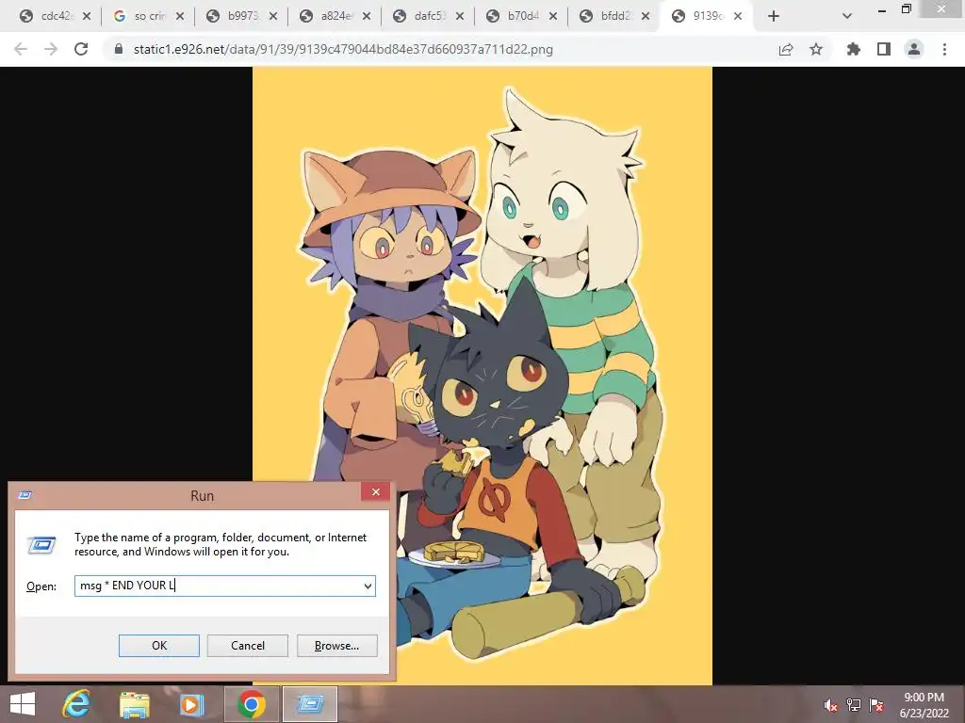Image resolution: width=965 pixels, height=723 pixels.
Task: Switch to the dafc5 tab
Action: (420, 16)
